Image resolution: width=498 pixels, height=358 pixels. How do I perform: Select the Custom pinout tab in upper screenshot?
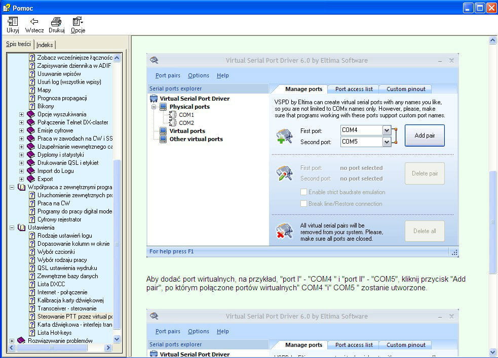pos(406,89)
